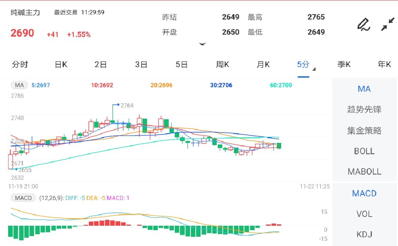Open the drawing pen tool

click(x=363, y=25)
